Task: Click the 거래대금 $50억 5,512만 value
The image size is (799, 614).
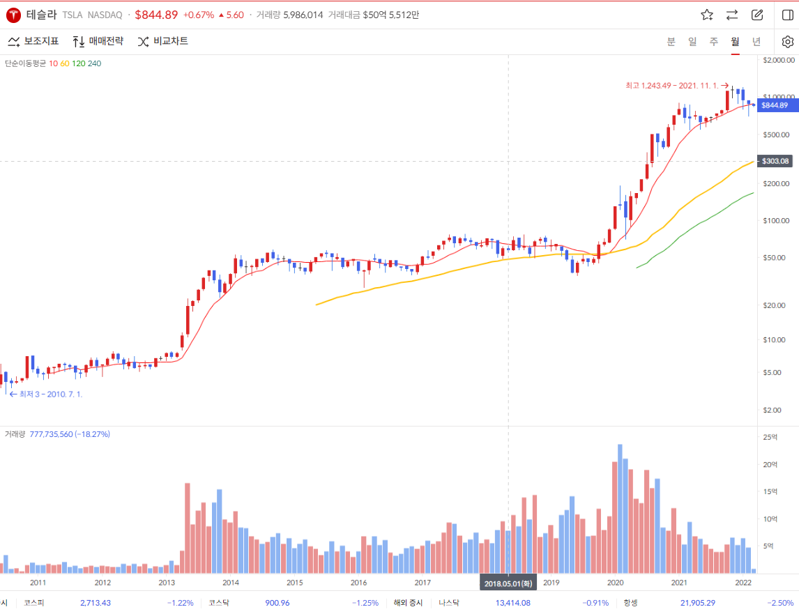Action: (x=374, y=15)
